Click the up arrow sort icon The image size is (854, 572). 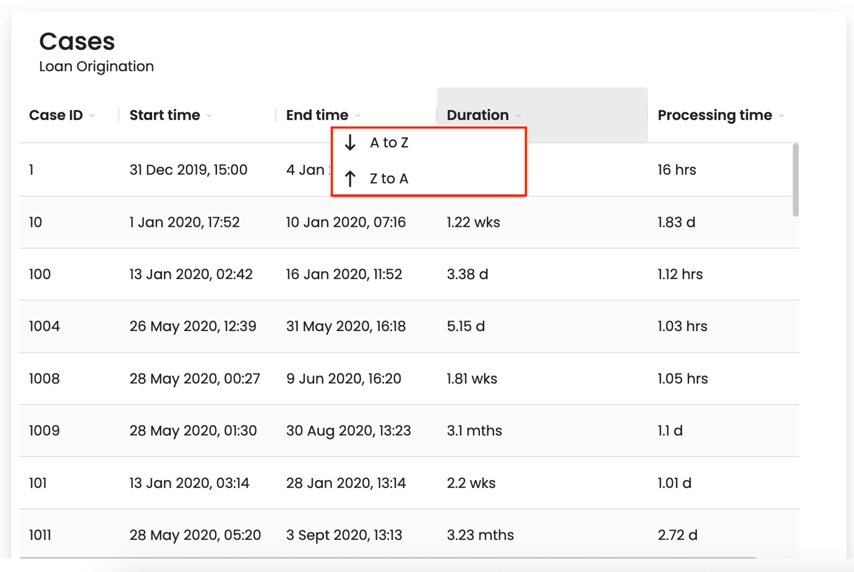[x=350, y=179]
